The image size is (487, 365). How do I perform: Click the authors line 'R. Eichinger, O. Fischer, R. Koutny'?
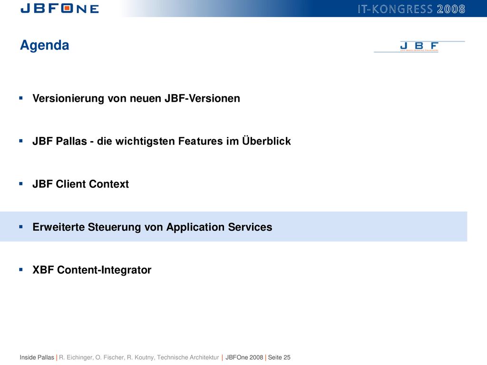(107, 357)
